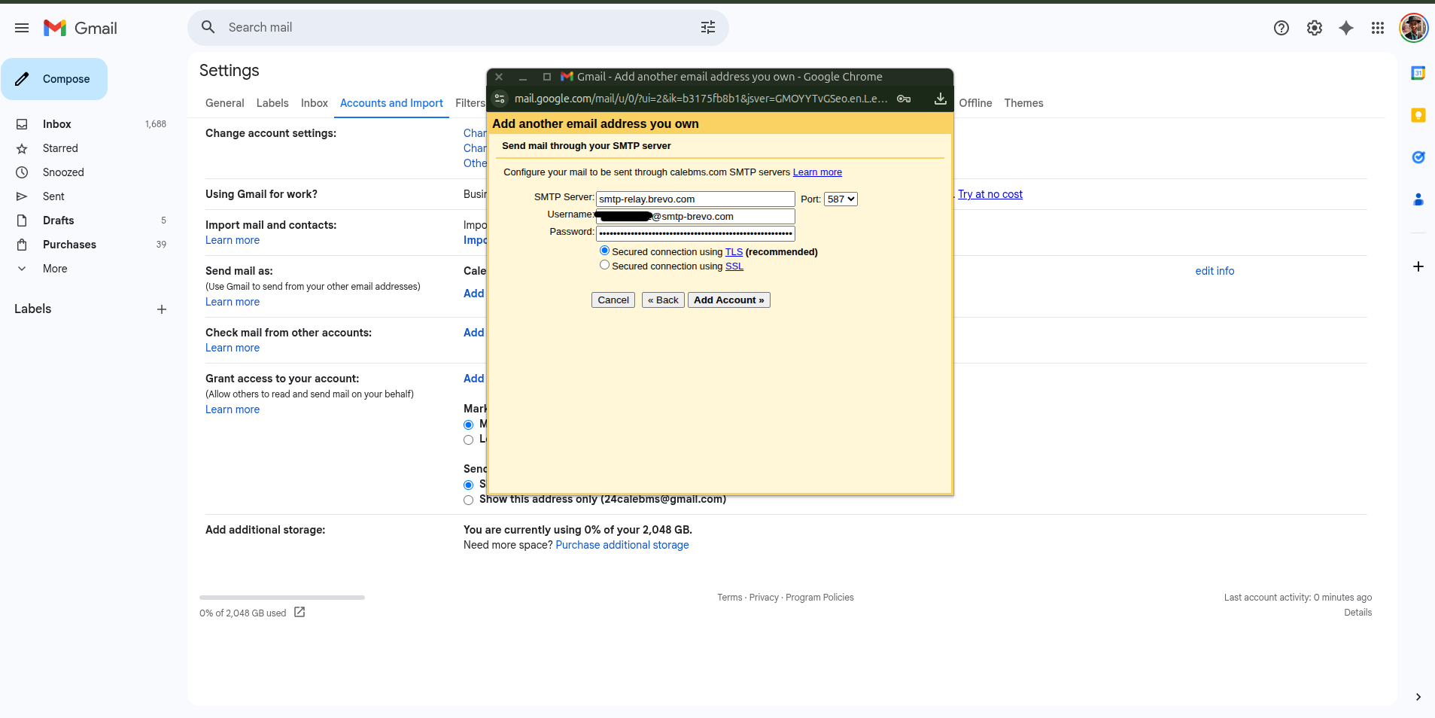This screenshot has height=718, width=1435.
Task: Hide the side panel using chevron arrow
Action: pyautogui.click(x=1418, y=697)
